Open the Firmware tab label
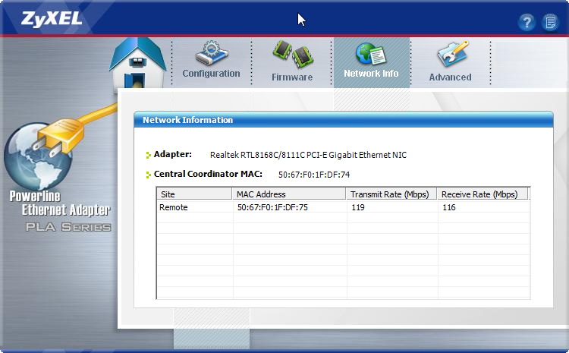Screen dimensions: 569x353 click(292, 77)
